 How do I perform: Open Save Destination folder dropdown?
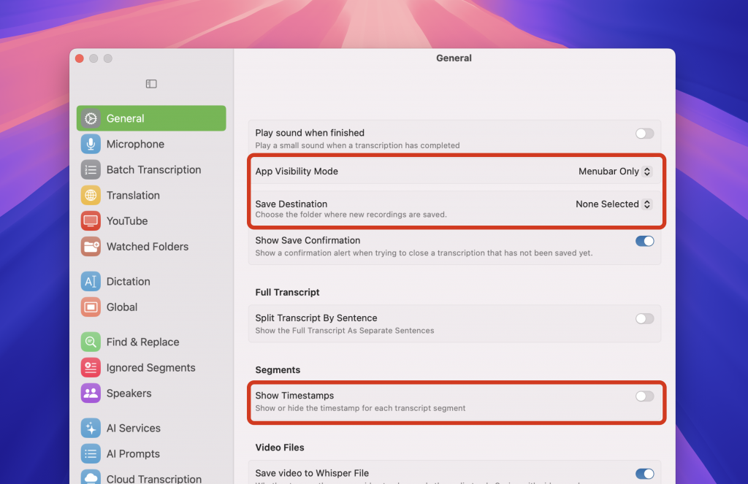pos(613,204)
